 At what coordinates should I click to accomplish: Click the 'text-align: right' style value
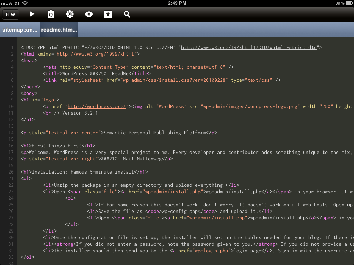pos(72,159)
